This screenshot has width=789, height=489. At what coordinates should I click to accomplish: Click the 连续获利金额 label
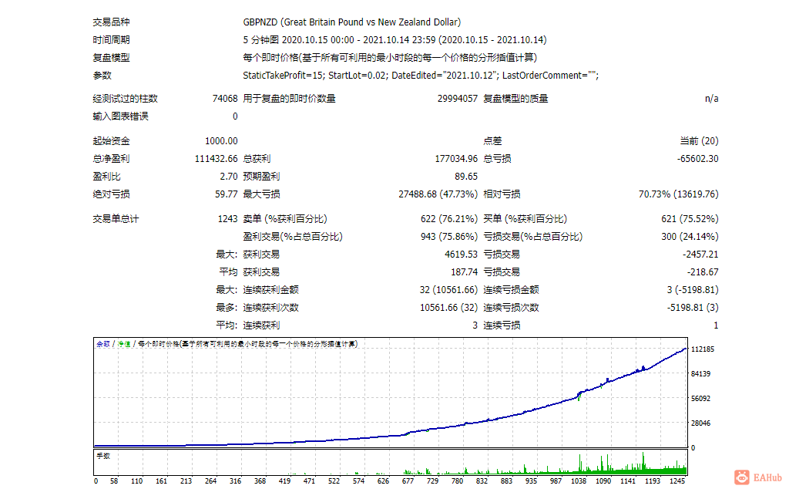270,289
